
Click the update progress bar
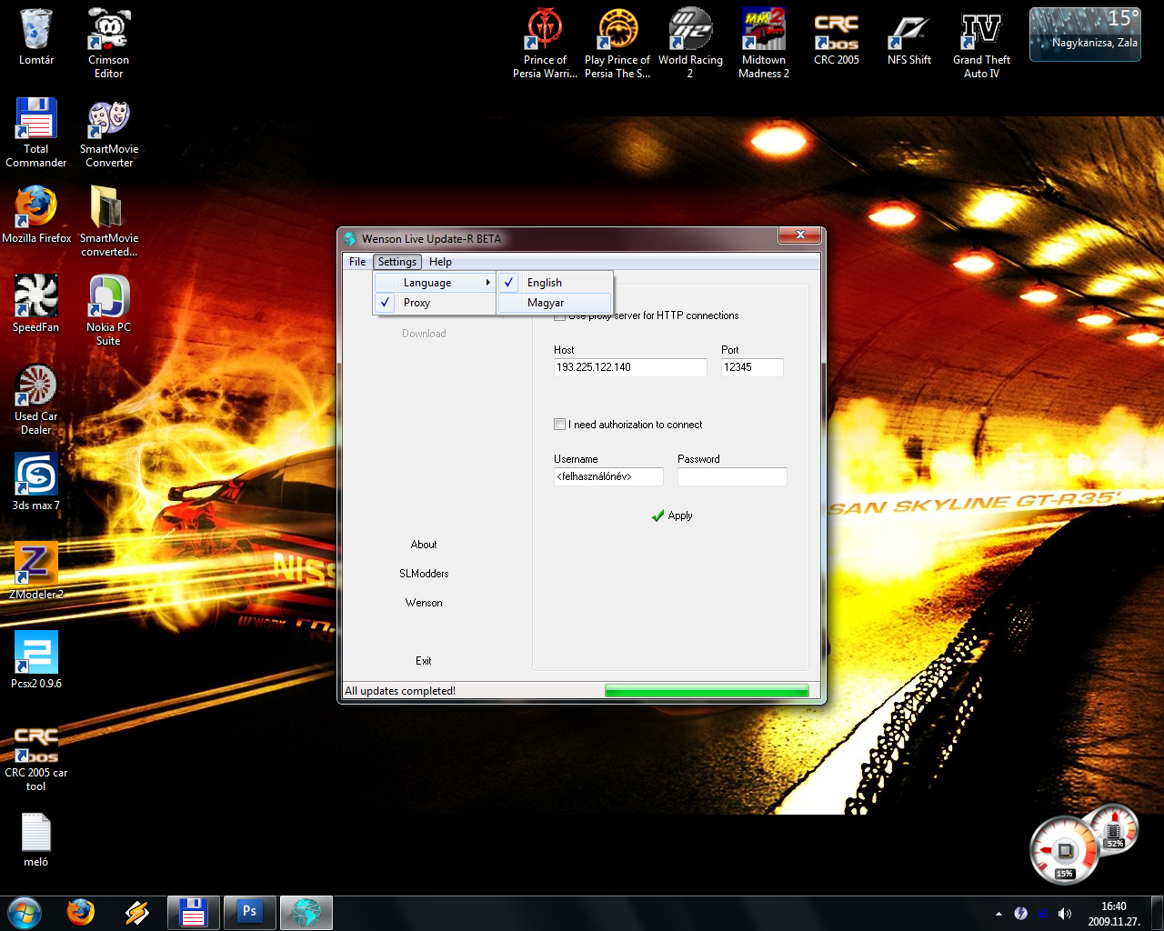point(707,691)
